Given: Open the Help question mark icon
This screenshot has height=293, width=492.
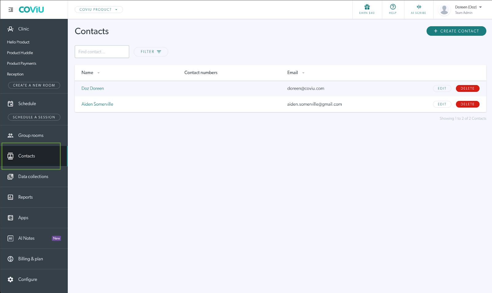Looking at the screenshot, I should click(x=393, y=7).
